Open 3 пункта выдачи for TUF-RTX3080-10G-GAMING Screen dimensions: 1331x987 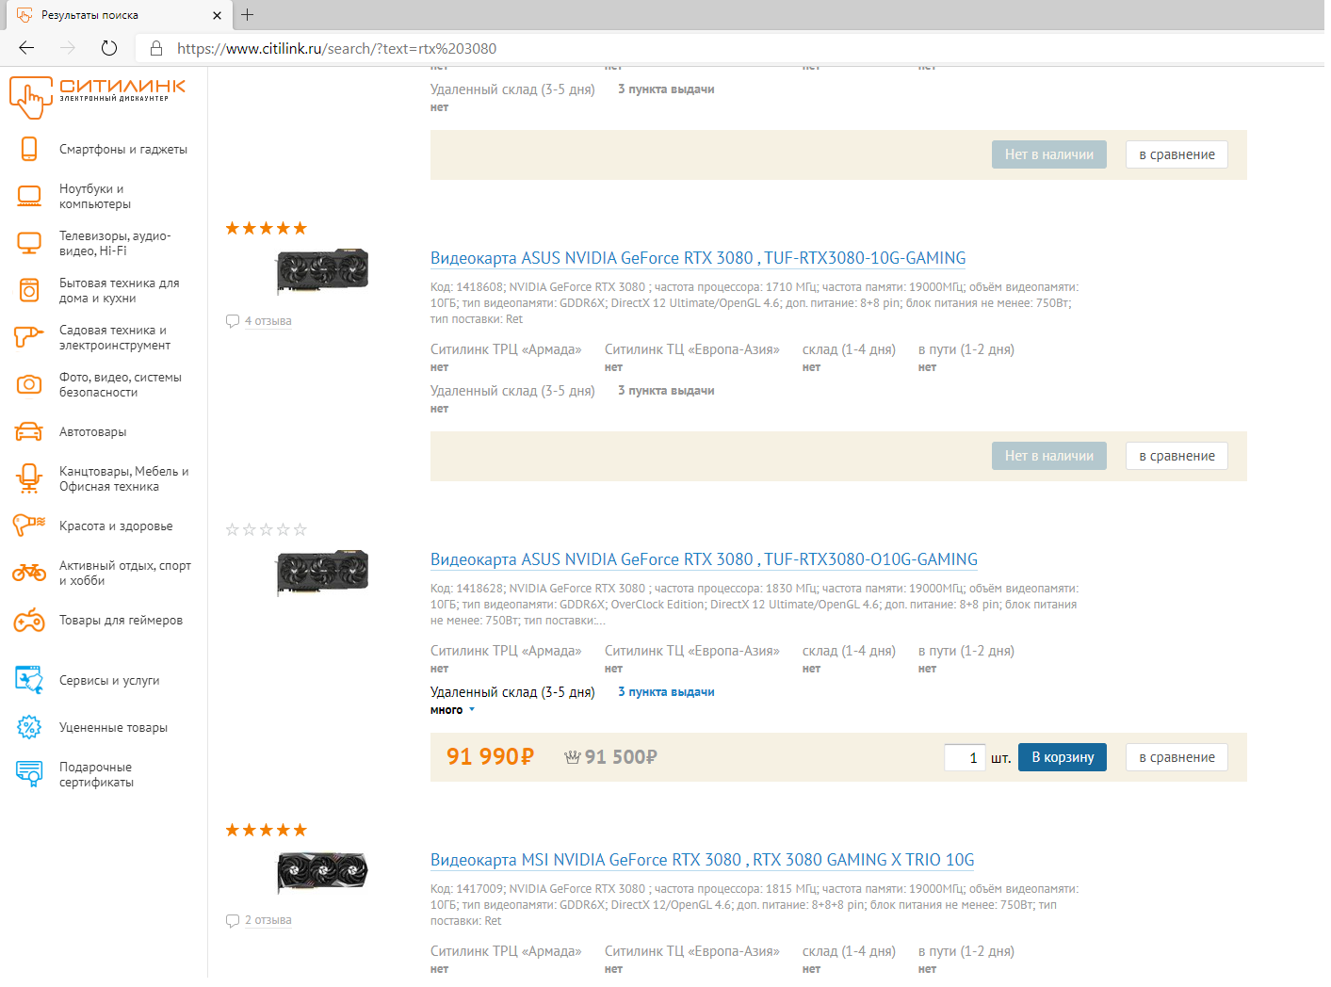tap(666, 391)
